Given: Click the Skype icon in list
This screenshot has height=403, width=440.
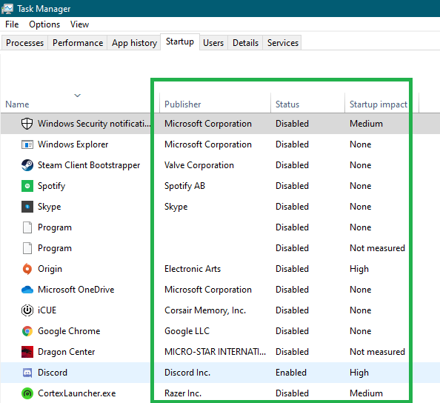Looking at the screenshot, I should (x=27, y=207).
